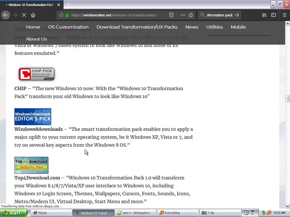Switch to new 1 - Notepad++ window
The width and height of the screenshot is (290, 217).
136,213
